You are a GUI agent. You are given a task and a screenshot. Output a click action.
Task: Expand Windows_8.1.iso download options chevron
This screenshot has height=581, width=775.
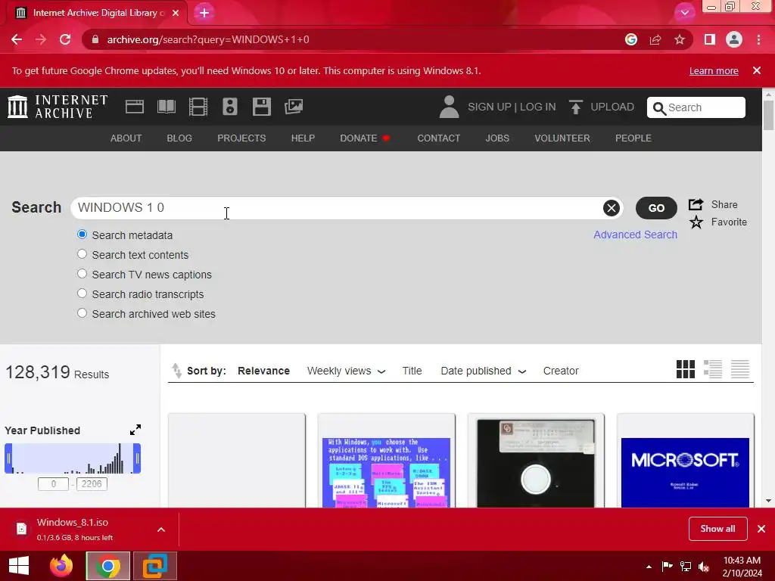(x=161, y=530)
